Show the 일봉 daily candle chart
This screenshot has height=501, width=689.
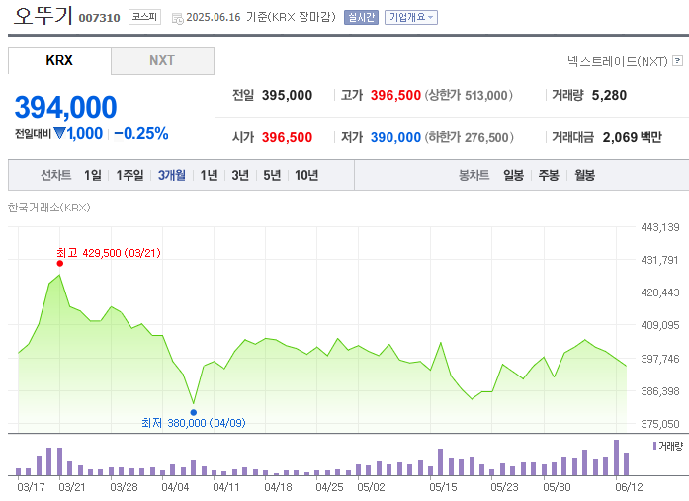click(513, 175)
